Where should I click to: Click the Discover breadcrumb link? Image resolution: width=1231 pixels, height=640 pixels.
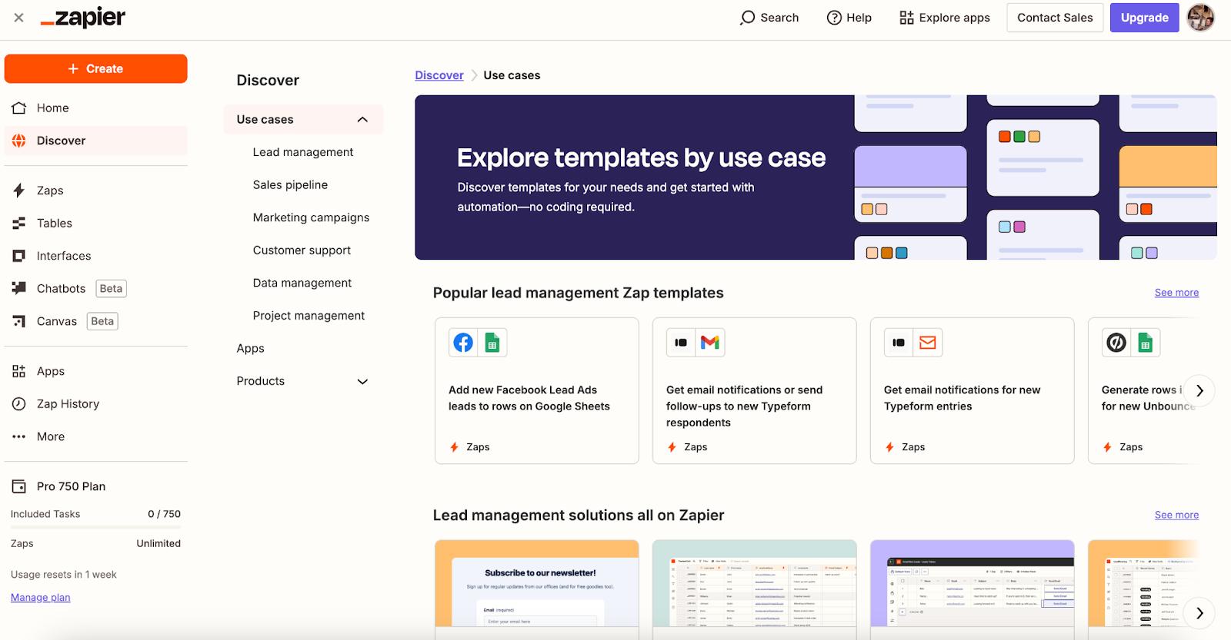[x=439, y=75]
